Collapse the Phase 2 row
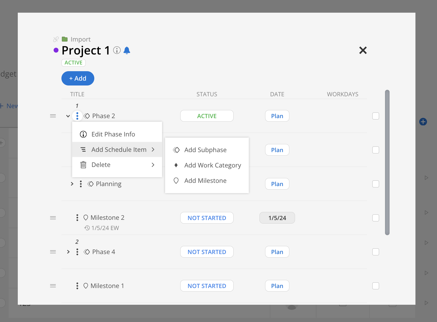437x322 pixels. [68, 116]
